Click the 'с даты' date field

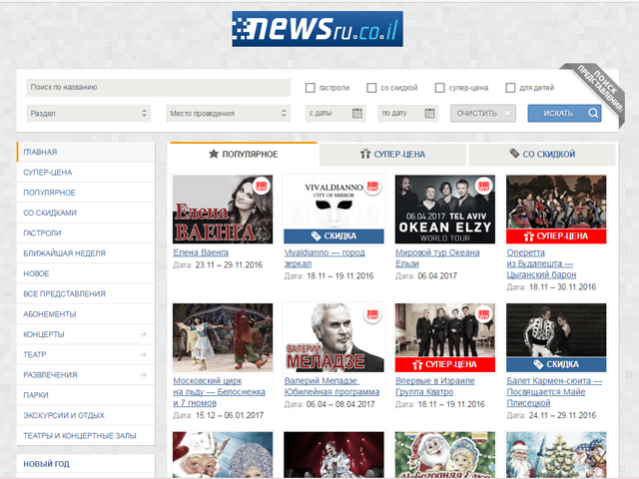click(x=335, y=113)
